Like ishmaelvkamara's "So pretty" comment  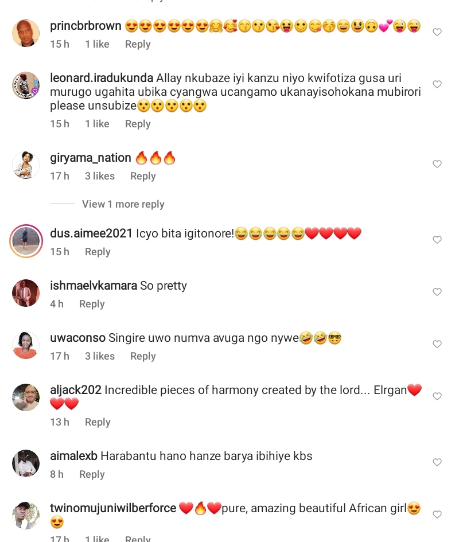pyautogui.click(x=437, y=292)
